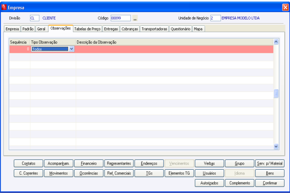This screenshot has width=290, height=194.
Task: Open the Tabelas de Preço tab
Action: tap(87, 29)
